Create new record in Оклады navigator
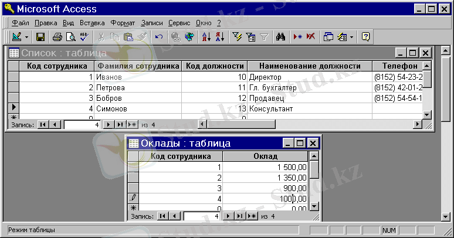Image resolution: width=454 pixels, height=238 pixels. [252, 216]
